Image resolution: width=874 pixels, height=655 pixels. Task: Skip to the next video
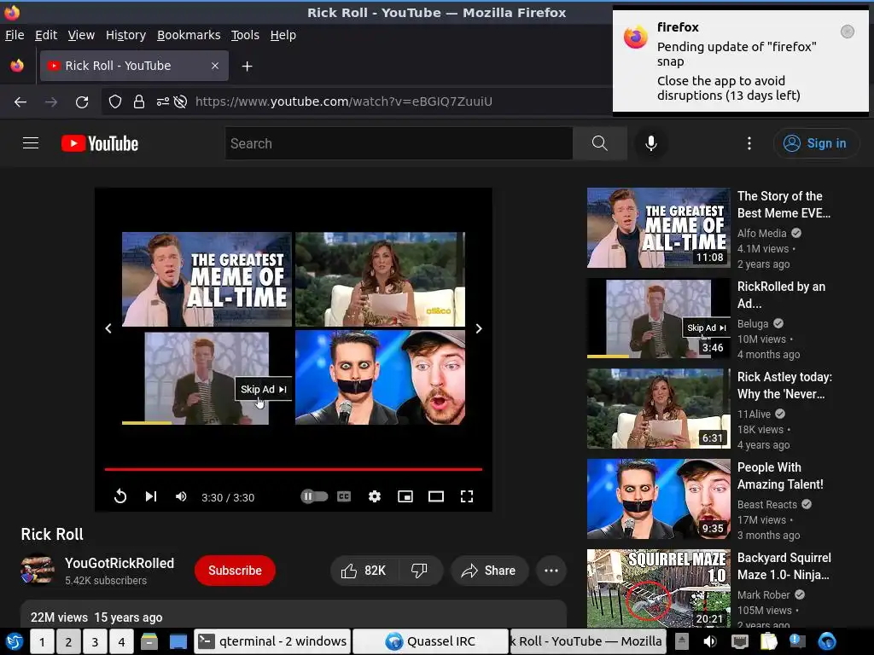(x=150, y=496)
